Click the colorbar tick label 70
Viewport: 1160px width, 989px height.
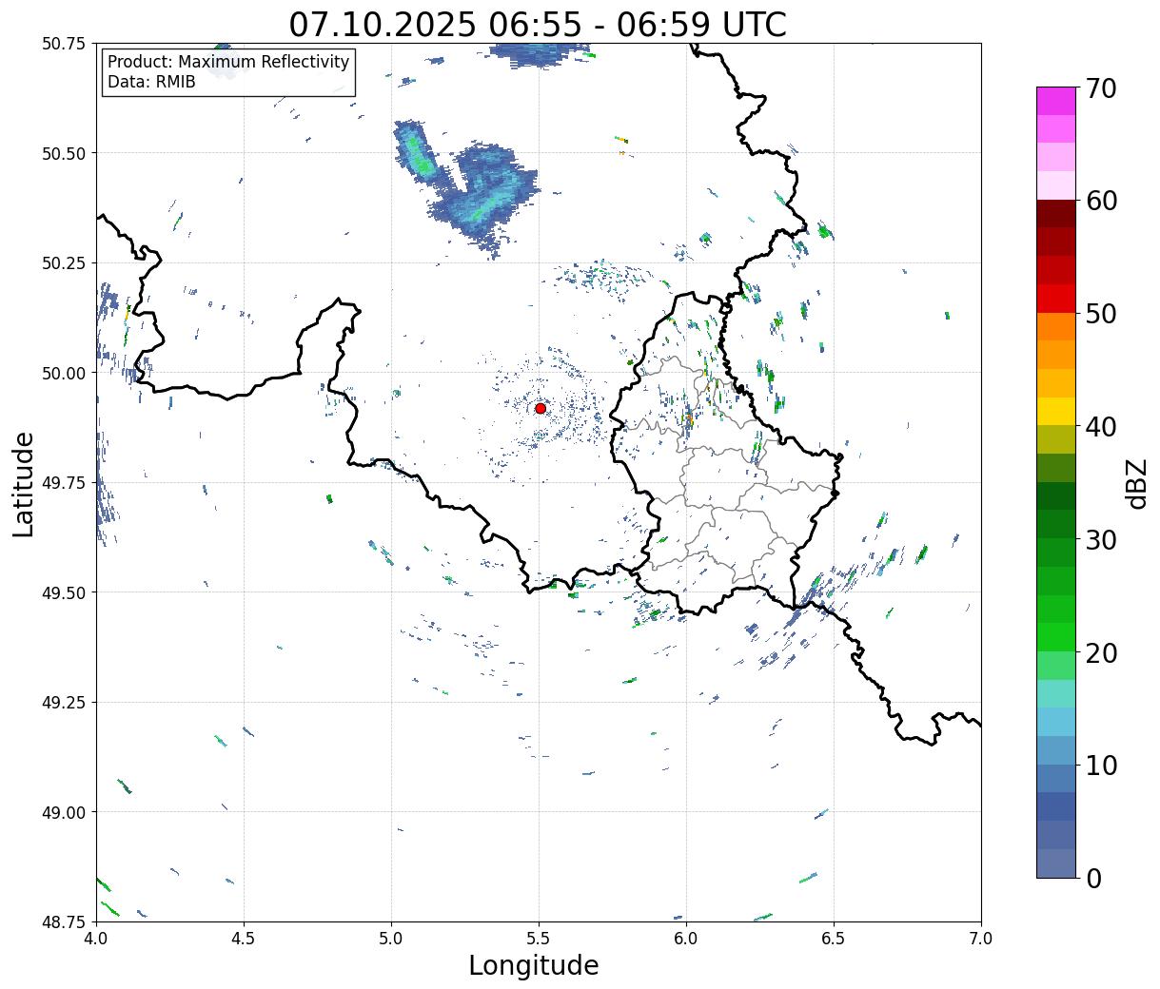tap(1100, 88)
